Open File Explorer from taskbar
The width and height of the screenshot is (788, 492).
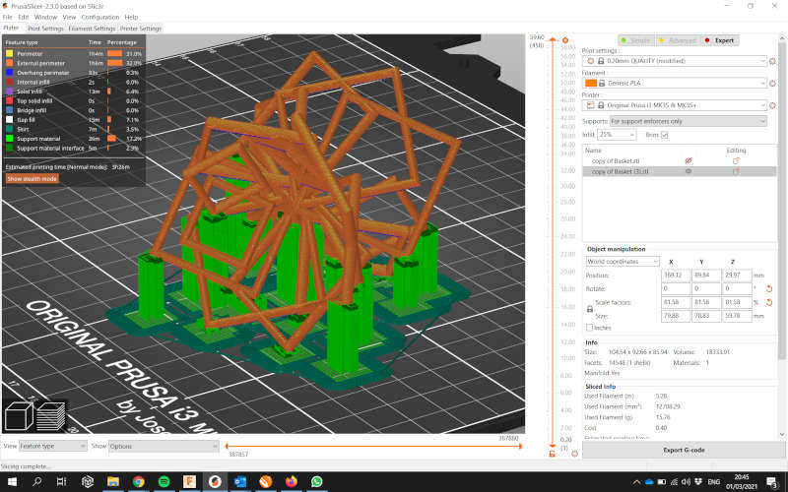coord(113,481)
